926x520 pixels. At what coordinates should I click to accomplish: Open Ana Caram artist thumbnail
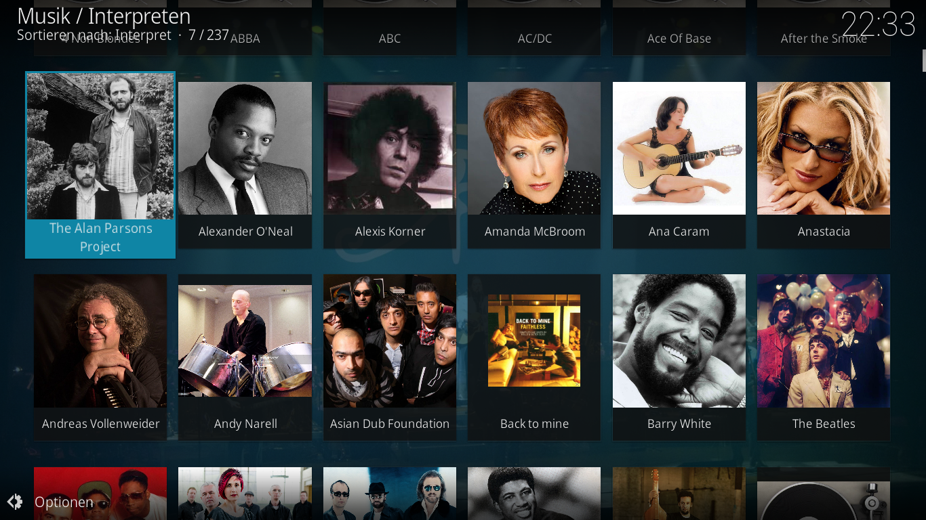coord(679,165)
